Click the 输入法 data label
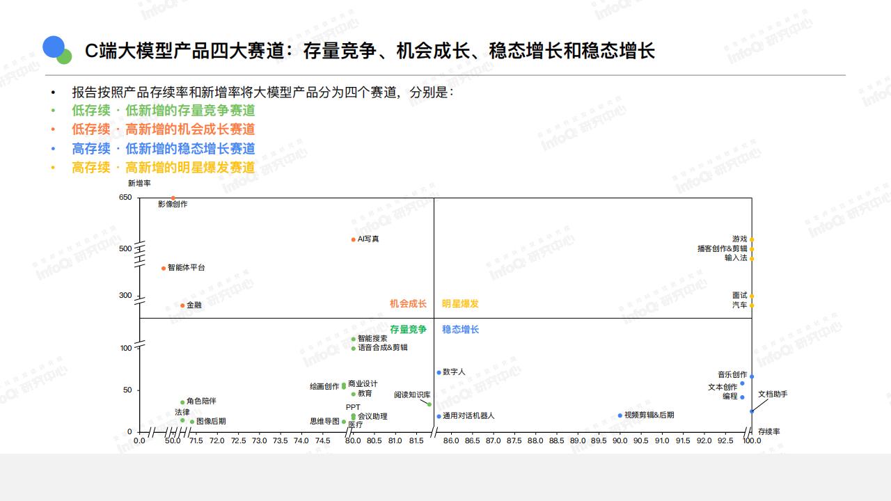The image size is (891, 501). coord(736,258)
